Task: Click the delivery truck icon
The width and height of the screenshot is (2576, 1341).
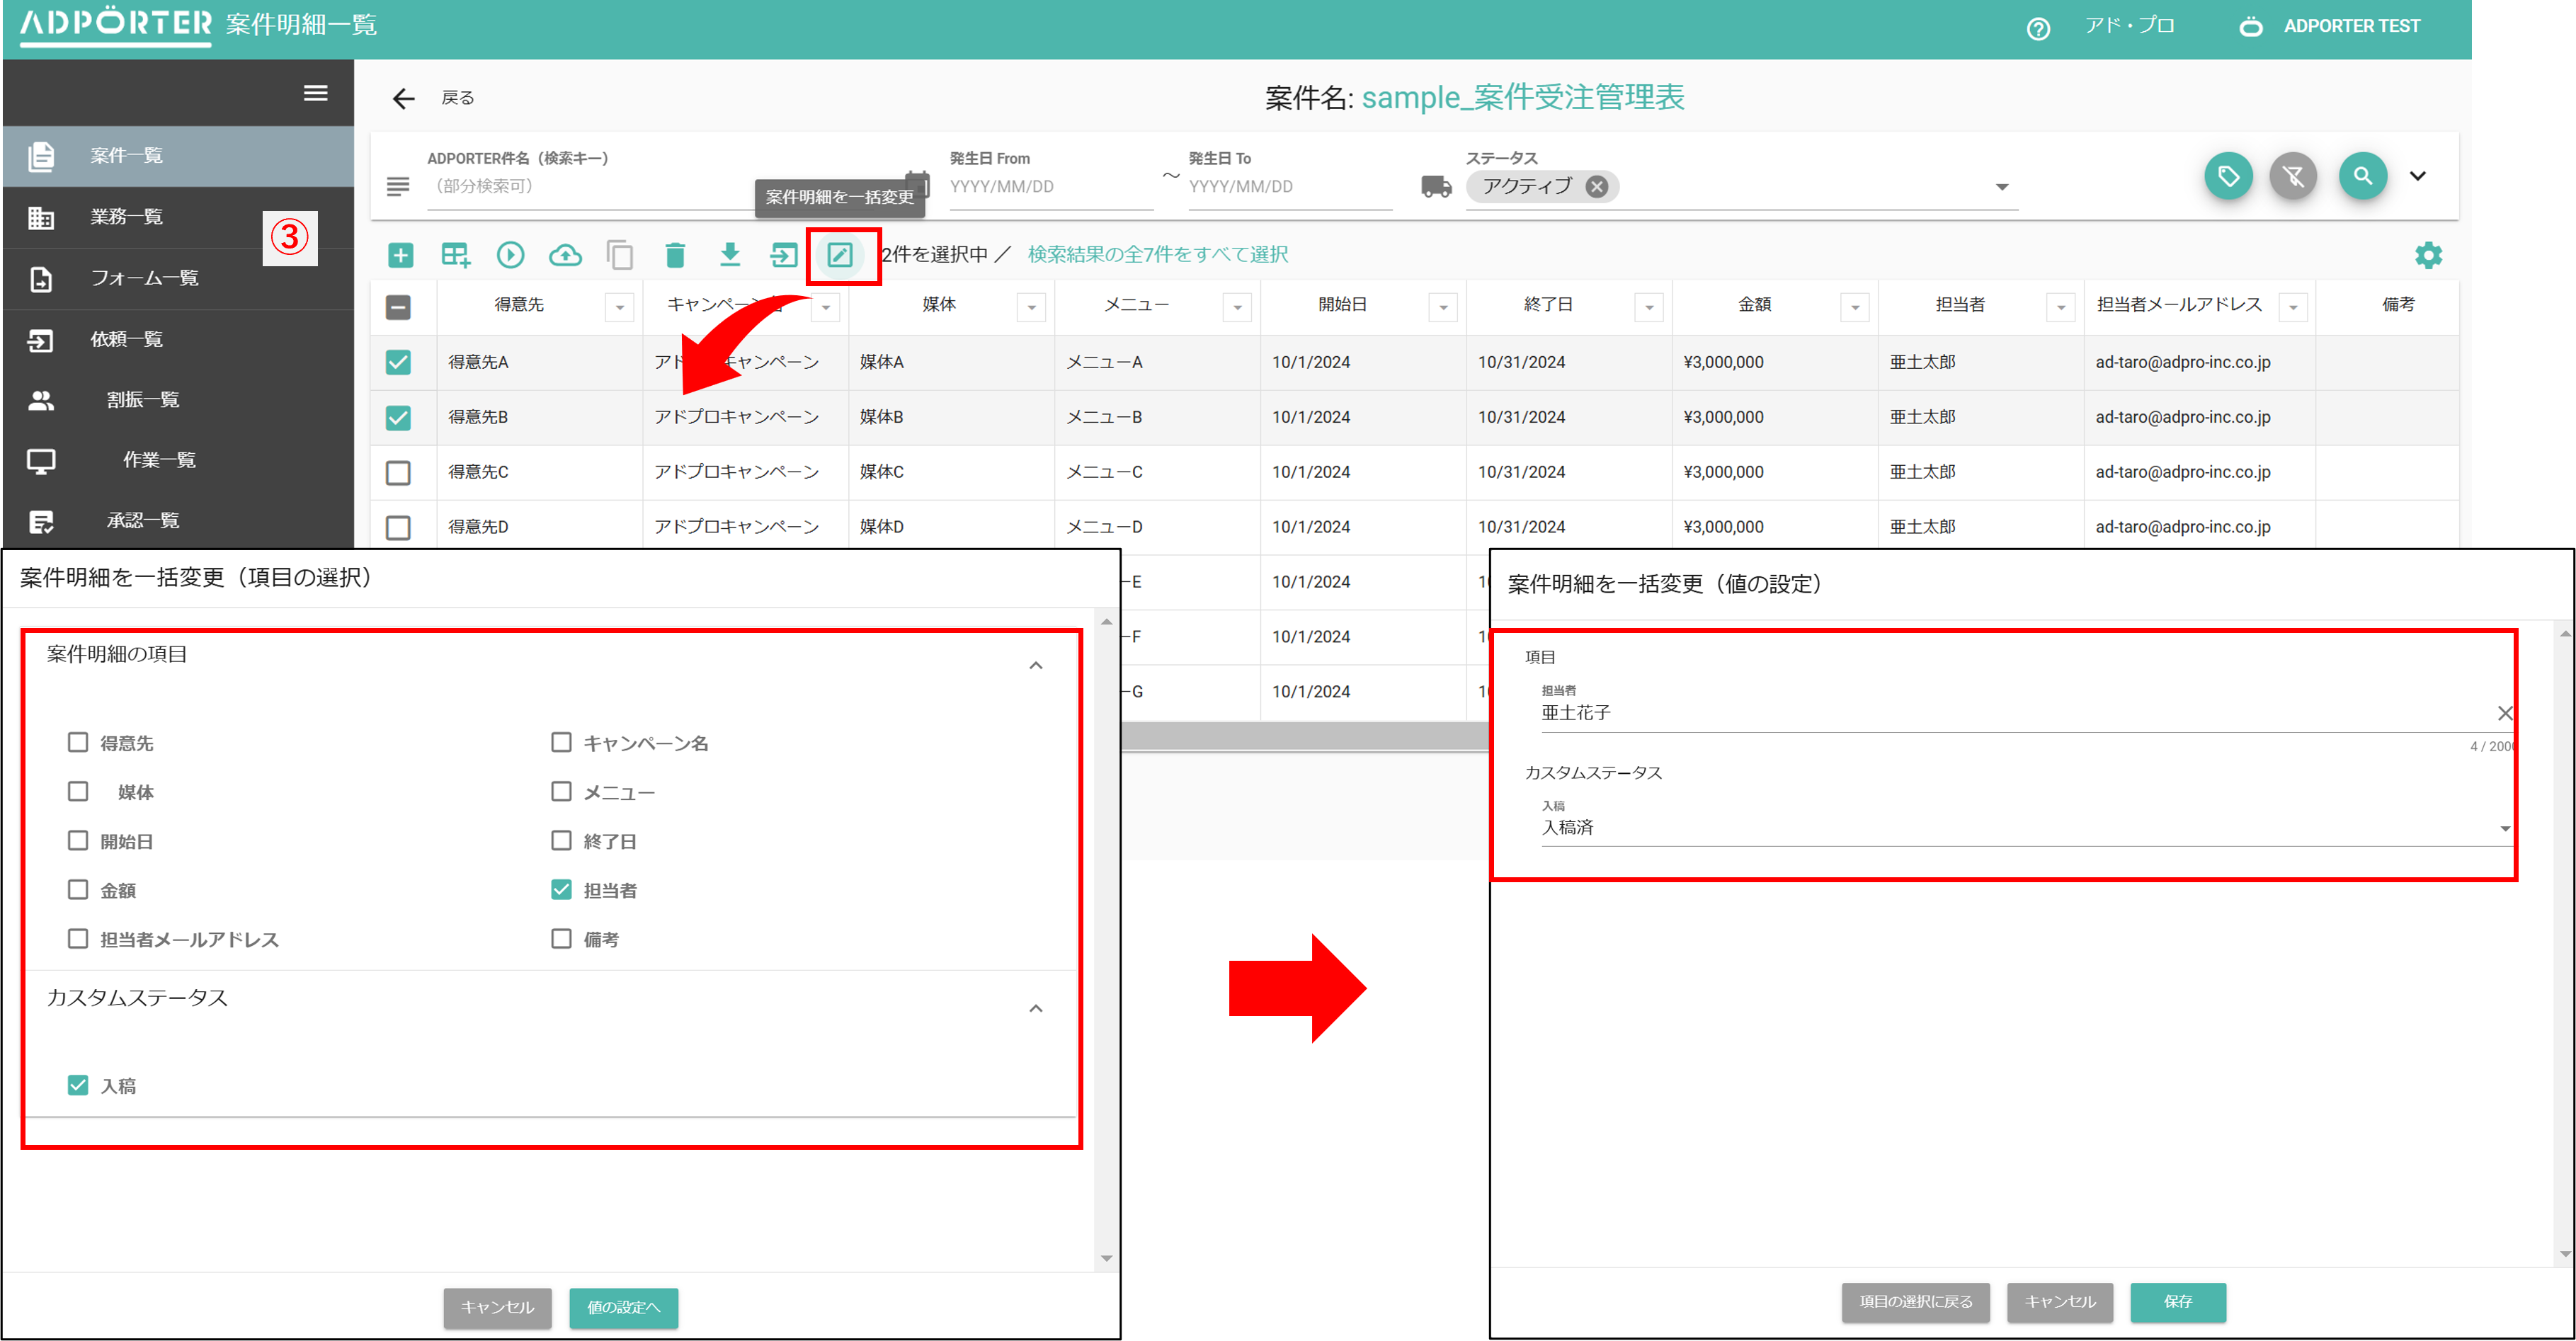Action: tap(1436, 187)
